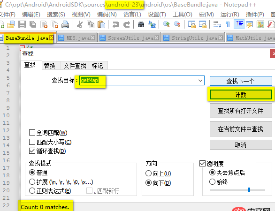Cut selection with the scissors icon
This screenshot has width=275, height=211.
(x=80, y=24)
